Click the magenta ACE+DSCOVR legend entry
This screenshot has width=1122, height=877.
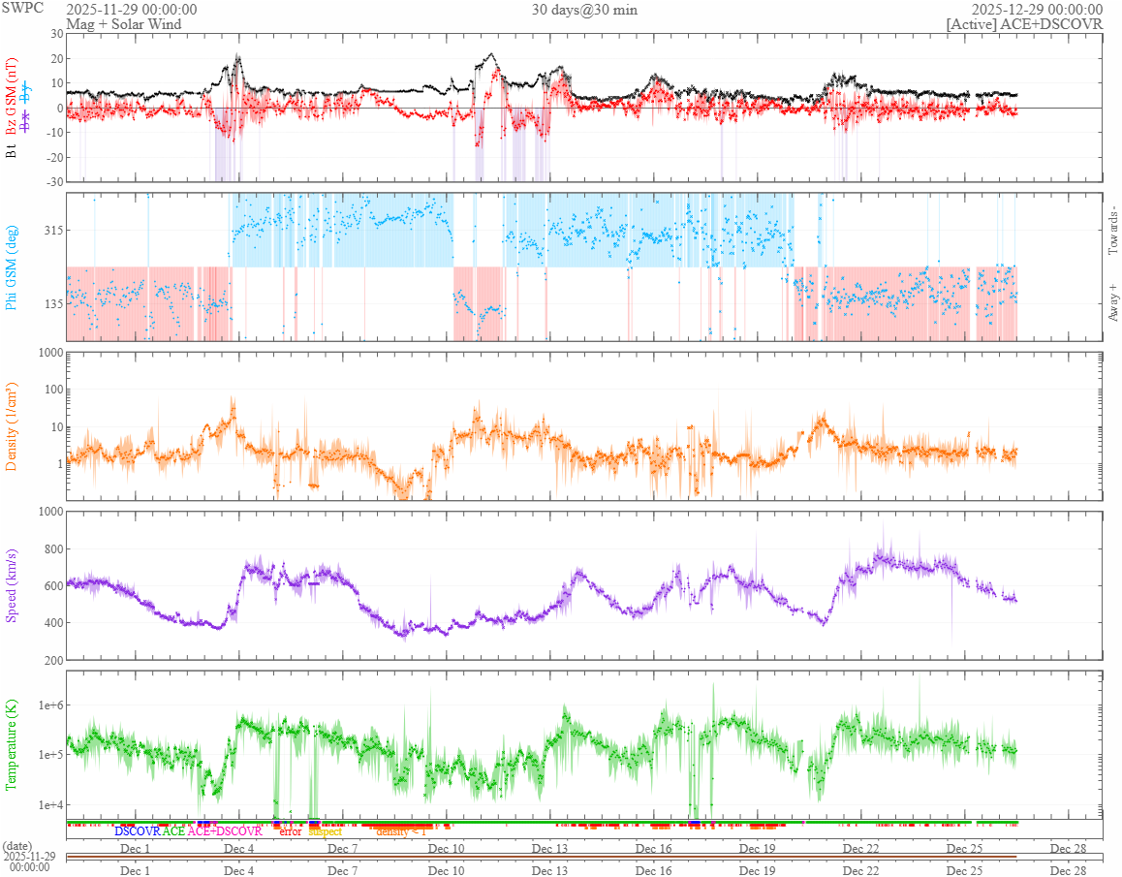225,831
